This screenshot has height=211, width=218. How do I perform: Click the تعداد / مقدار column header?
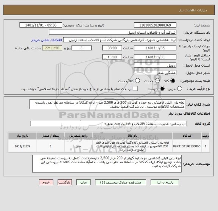click(51, 136)
